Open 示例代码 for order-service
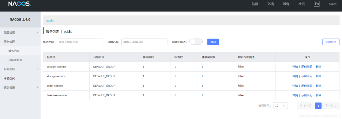Screen dimensions: 342x119 (307, 86)
